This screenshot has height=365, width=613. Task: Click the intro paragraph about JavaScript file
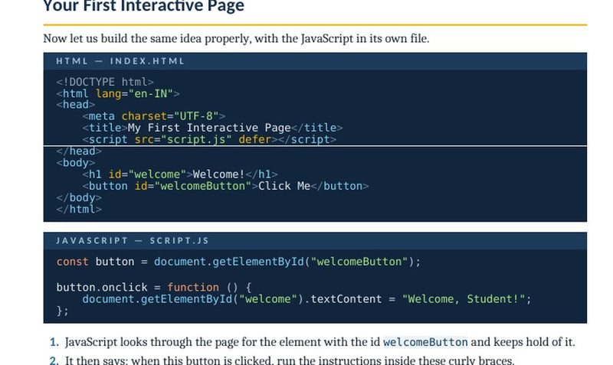[x=236, y=39]
